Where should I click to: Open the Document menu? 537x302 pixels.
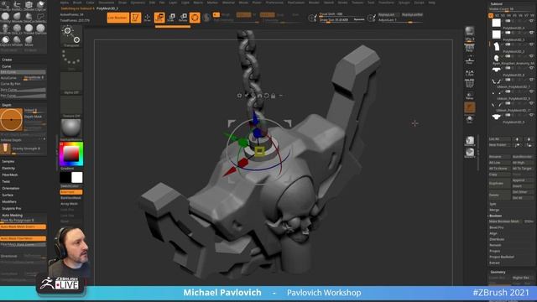107,3
